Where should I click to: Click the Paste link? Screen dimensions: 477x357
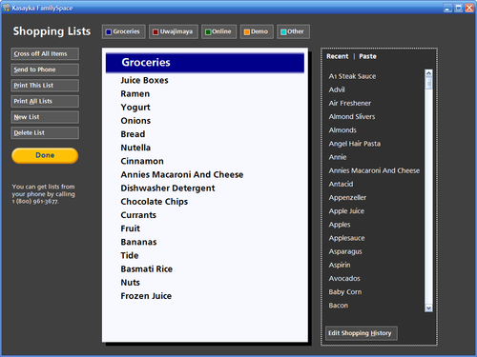click(367, 56)
